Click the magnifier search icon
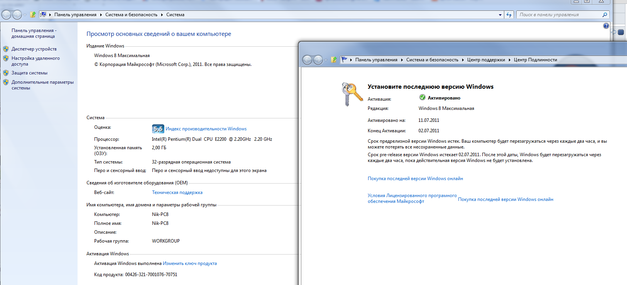 pyautogui.click(x=605, y=15)
